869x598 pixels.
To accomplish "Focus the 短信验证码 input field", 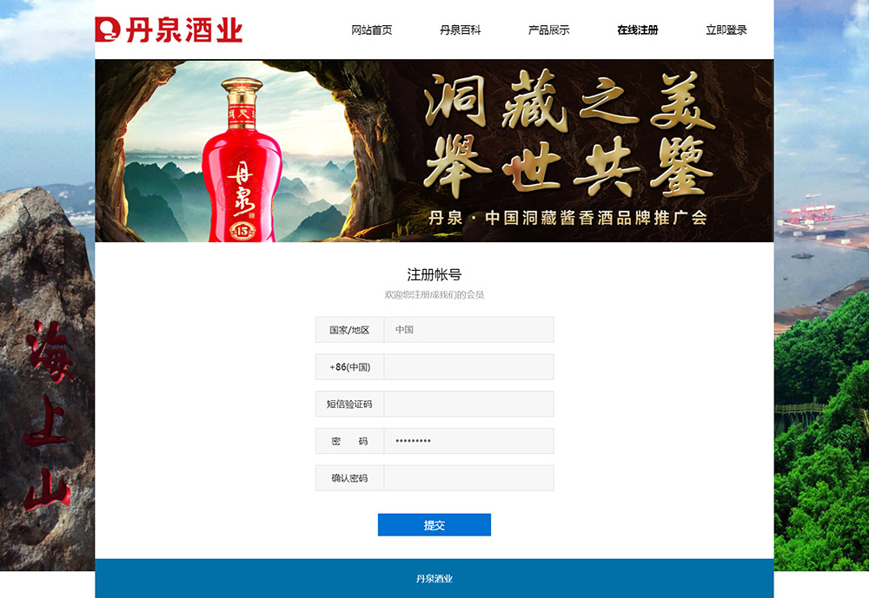I will [x=469, y=404].
